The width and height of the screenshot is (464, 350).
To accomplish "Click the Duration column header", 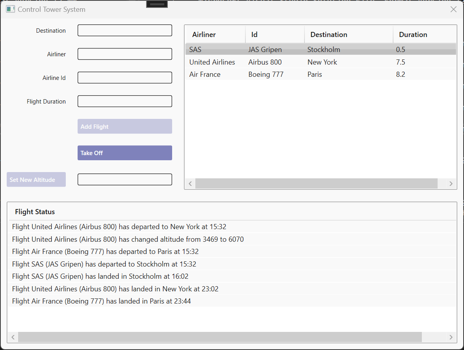I will (x=425, y=35).
